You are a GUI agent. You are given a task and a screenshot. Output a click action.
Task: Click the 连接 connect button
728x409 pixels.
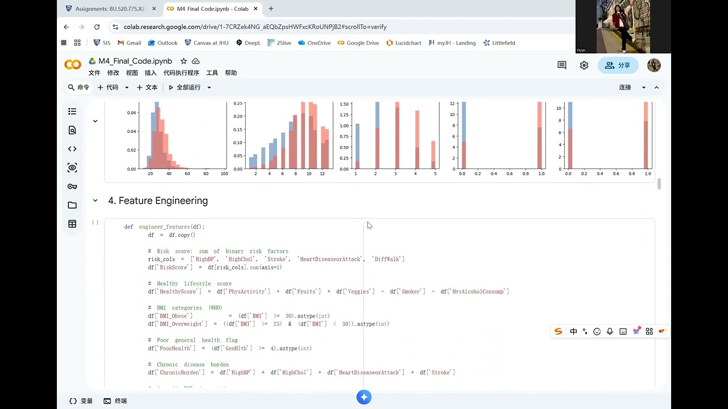tap(625, 87)
